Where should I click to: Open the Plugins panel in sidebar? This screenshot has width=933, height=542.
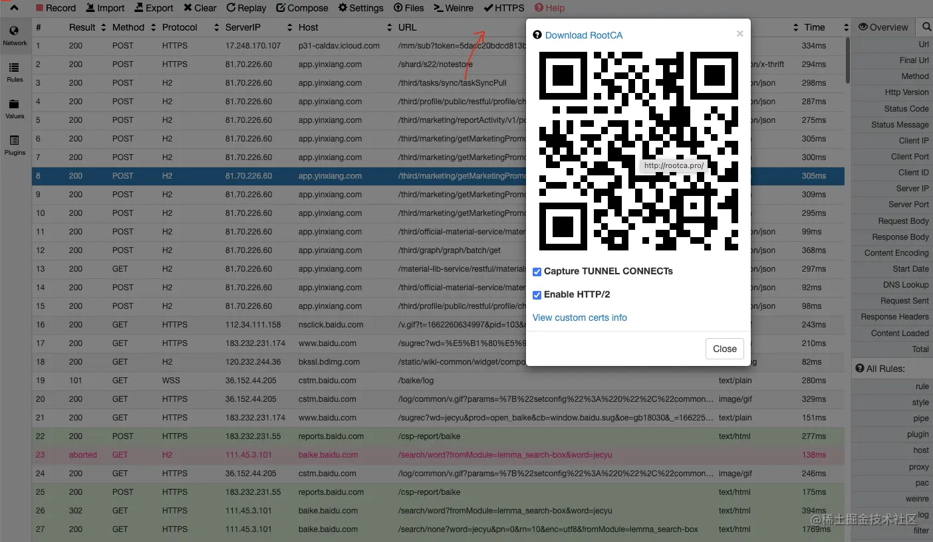[x=15, y=145]
